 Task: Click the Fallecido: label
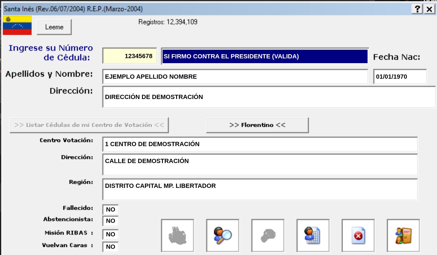tap(78, 208)
